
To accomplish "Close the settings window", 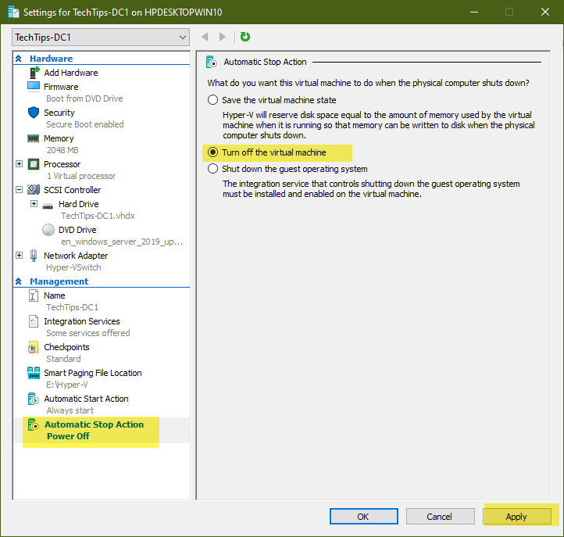I will [x=545, y=12].
